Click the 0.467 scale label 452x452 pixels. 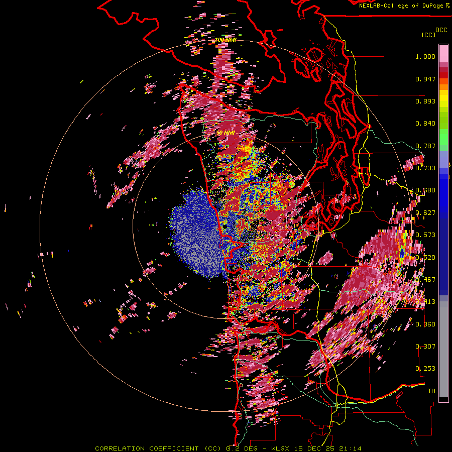point(425,279)
